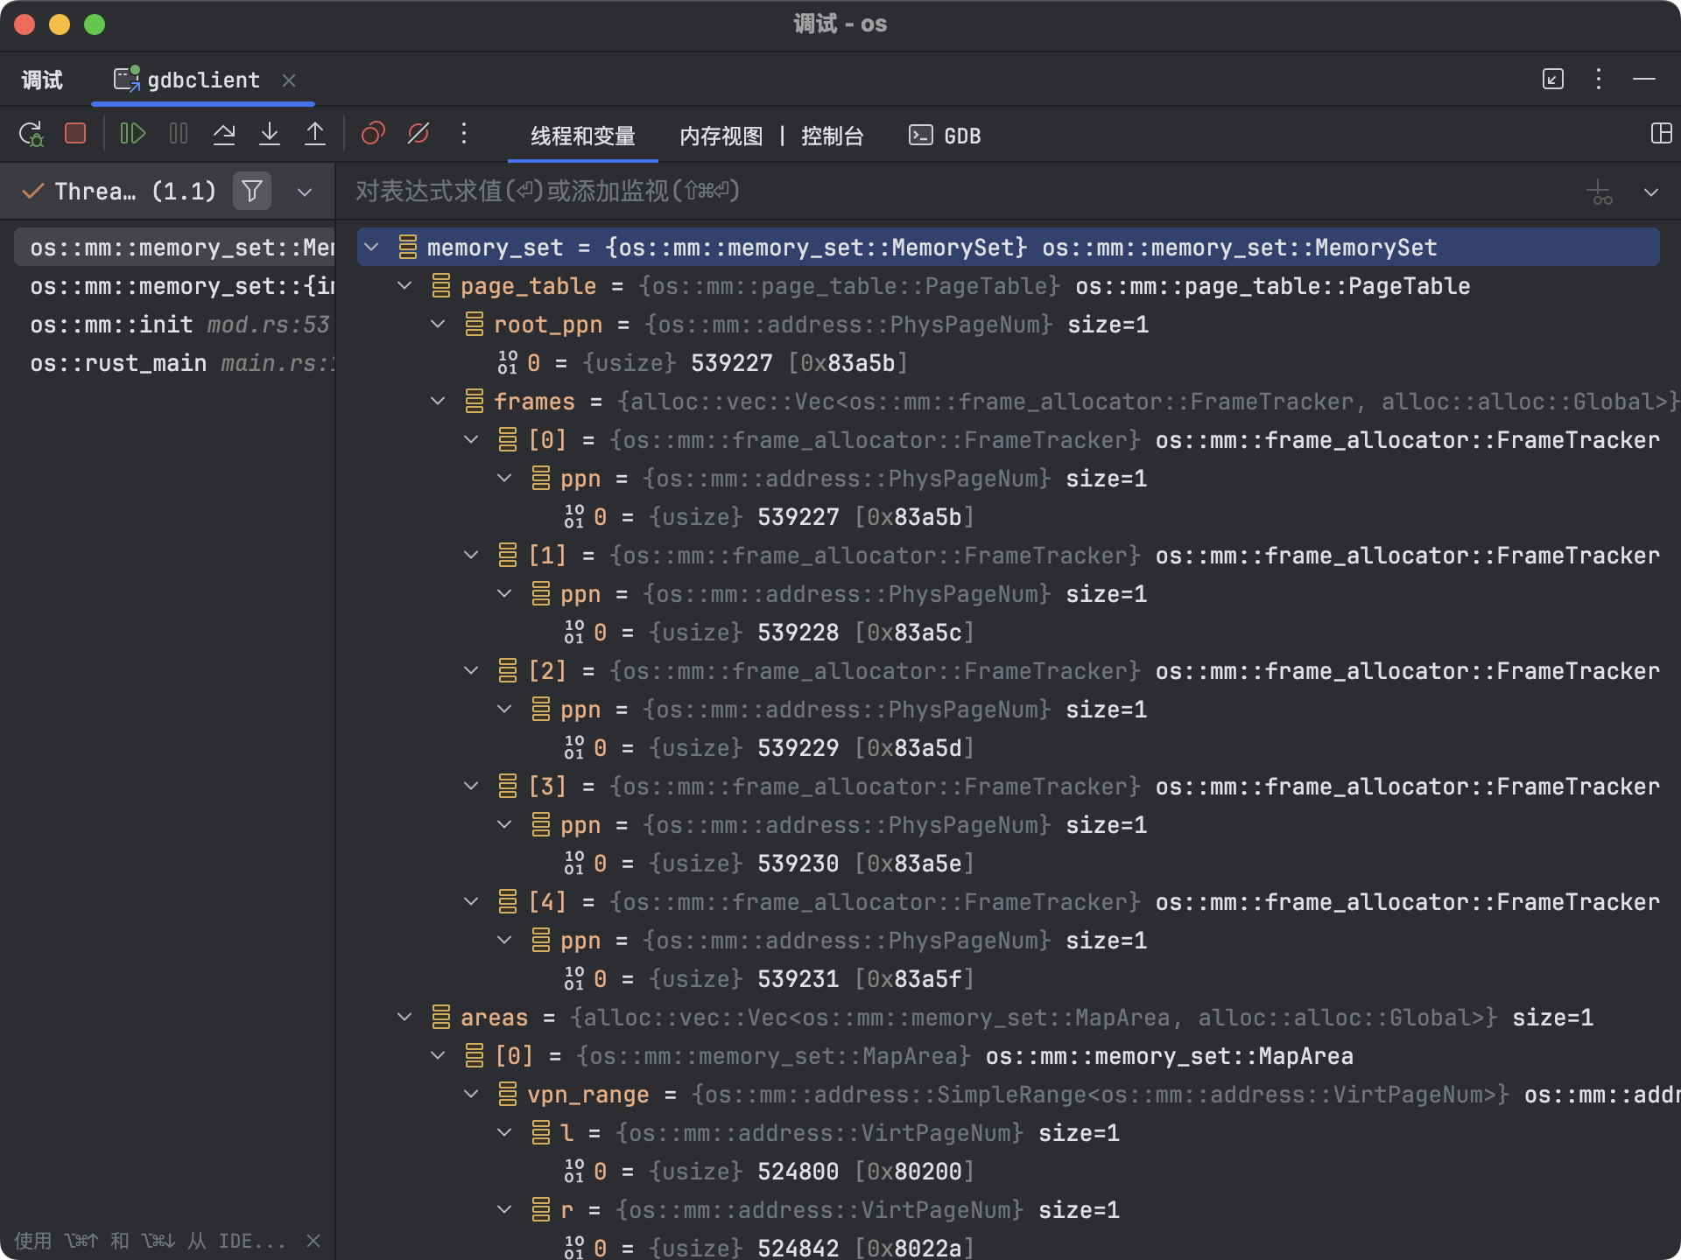Click the Step Over icon

click(224, 134)
